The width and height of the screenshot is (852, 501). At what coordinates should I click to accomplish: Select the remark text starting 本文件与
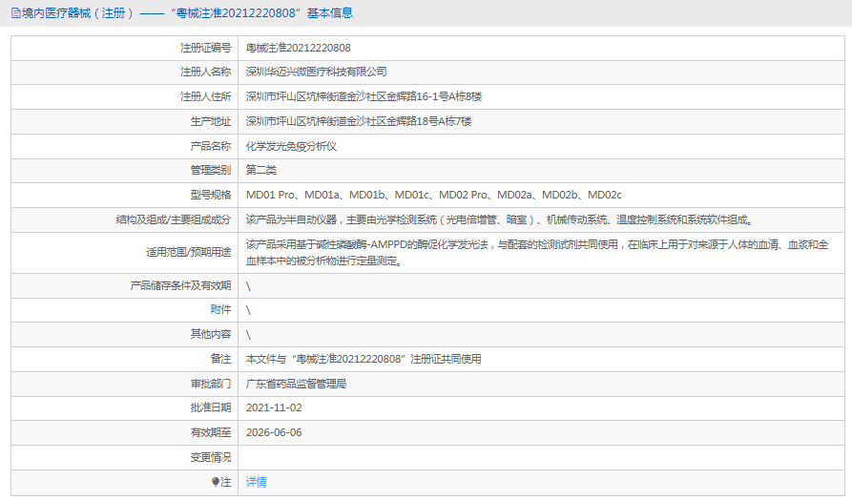[x=364, y=359]
